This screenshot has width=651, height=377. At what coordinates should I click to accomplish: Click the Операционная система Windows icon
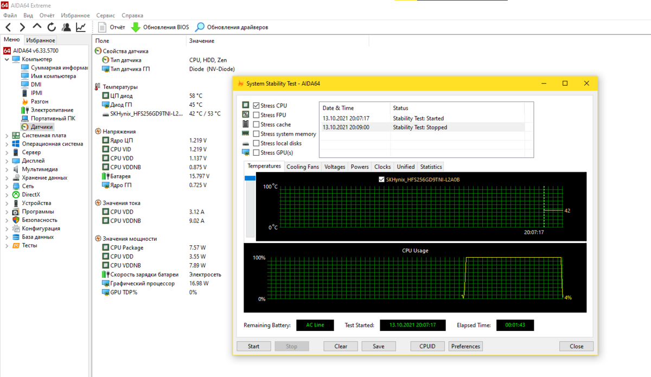coord(16,144)
